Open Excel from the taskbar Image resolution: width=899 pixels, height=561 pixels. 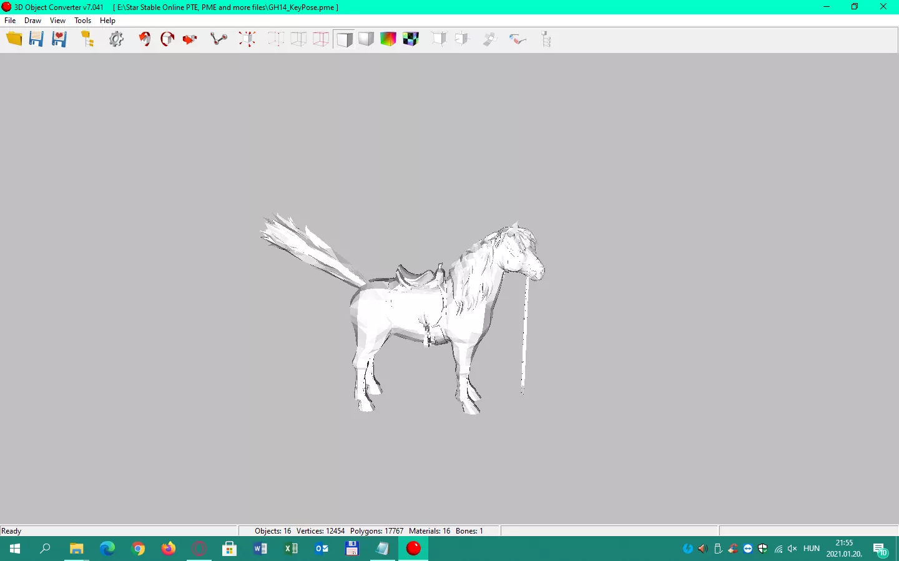point(291,549)
